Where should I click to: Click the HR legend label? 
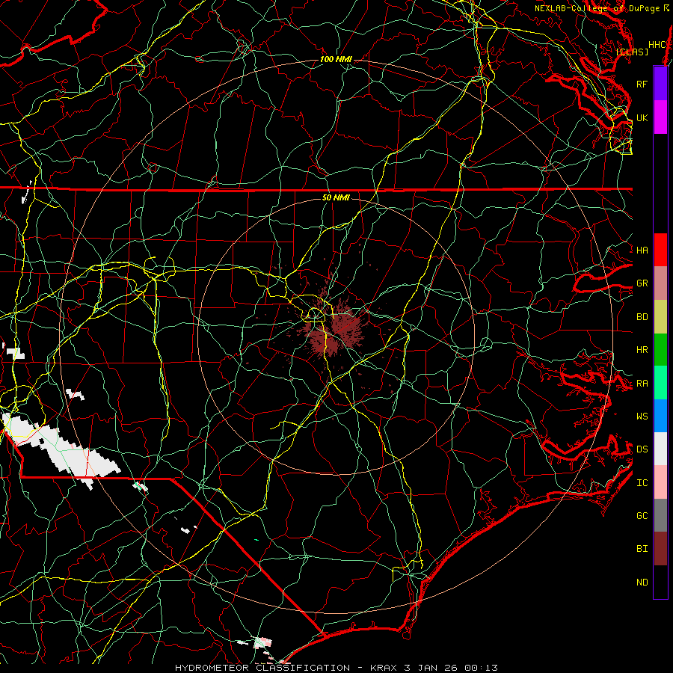click(x=642, y=350)
